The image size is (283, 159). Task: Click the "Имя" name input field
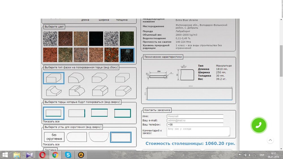(x=195, y=116)
